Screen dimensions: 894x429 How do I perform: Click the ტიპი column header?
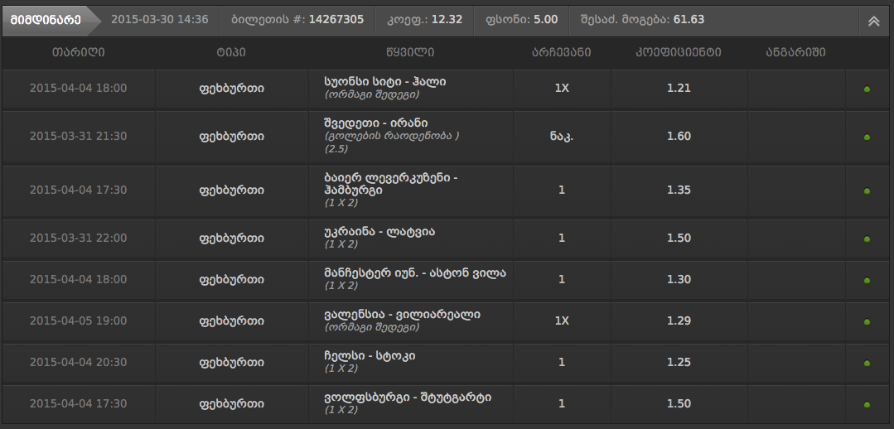point(231,52)
